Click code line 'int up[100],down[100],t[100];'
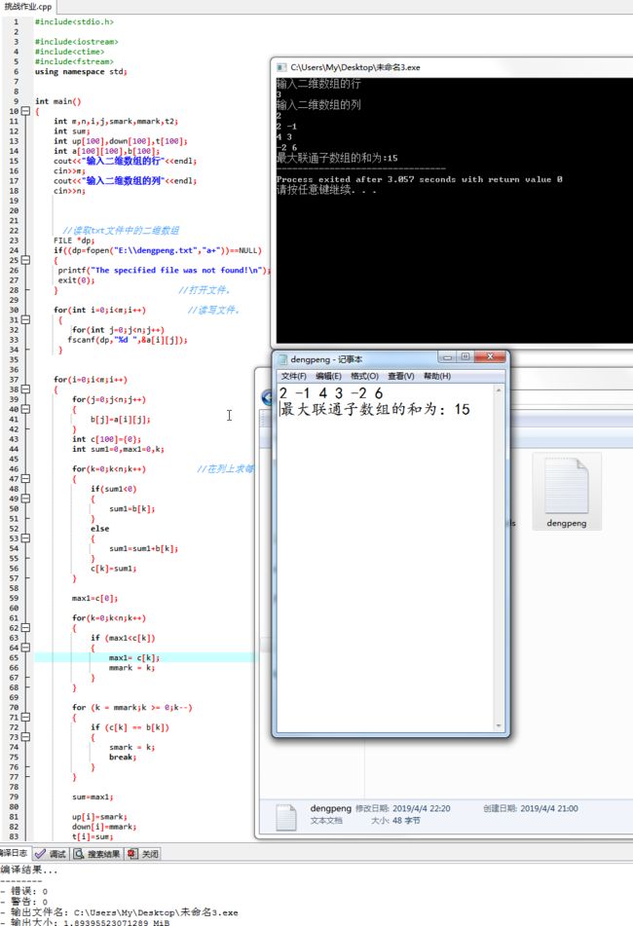 (121, 141)
